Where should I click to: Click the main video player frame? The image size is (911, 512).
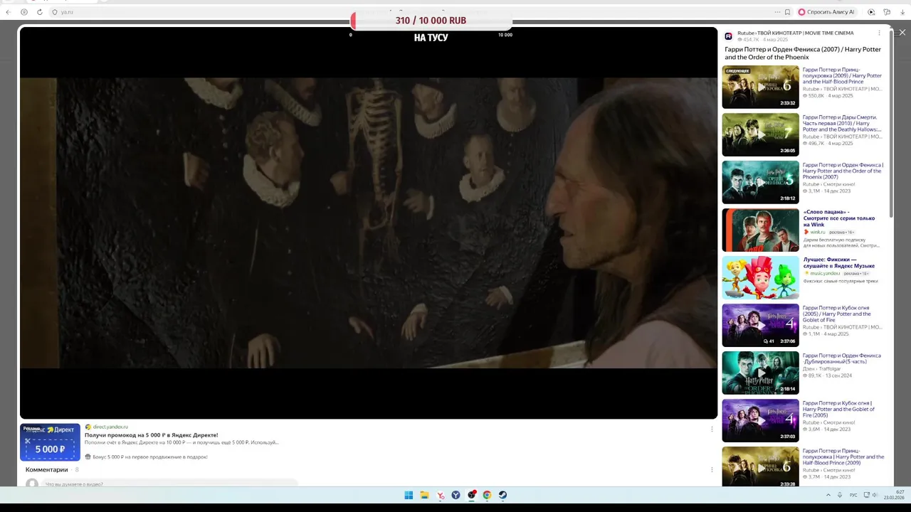(369, 223)
